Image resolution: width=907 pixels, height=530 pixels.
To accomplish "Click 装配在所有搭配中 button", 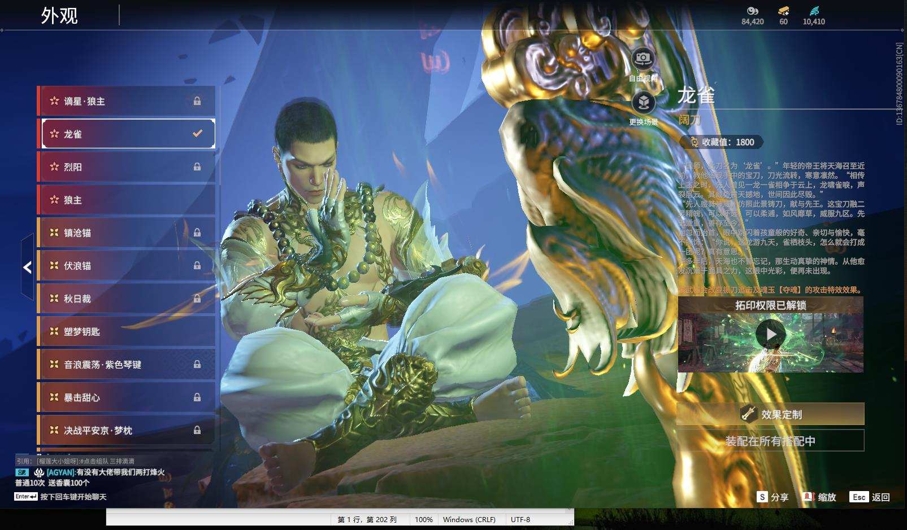I will 770,441.
